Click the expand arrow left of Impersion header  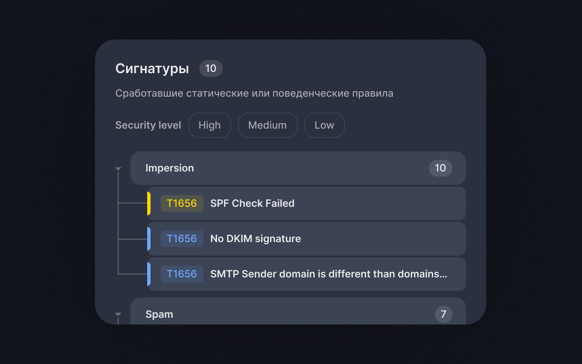coord(118,168)
